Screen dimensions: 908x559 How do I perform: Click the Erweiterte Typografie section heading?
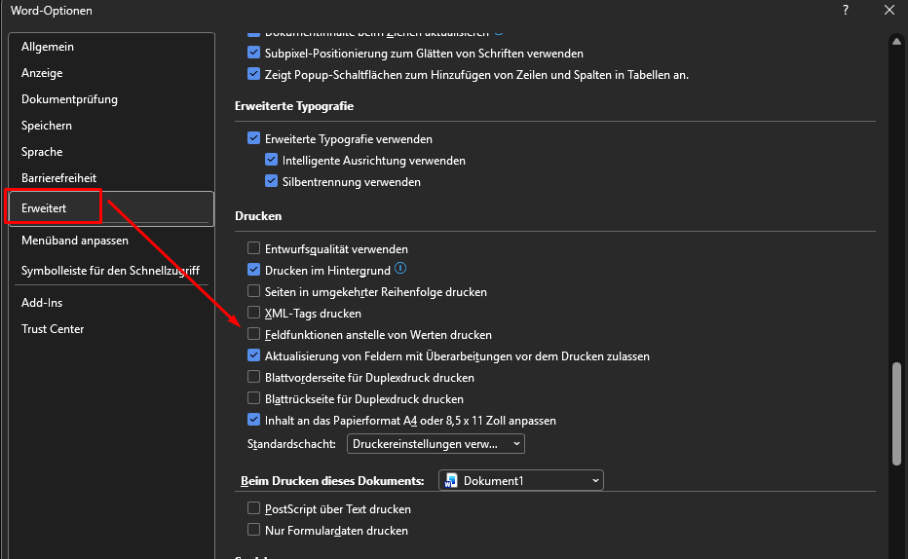pos(294,106)
